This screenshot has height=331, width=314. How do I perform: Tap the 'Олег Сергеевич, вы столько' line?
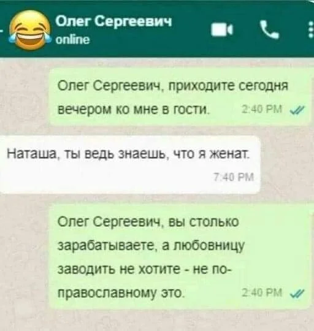coord(148,222)
